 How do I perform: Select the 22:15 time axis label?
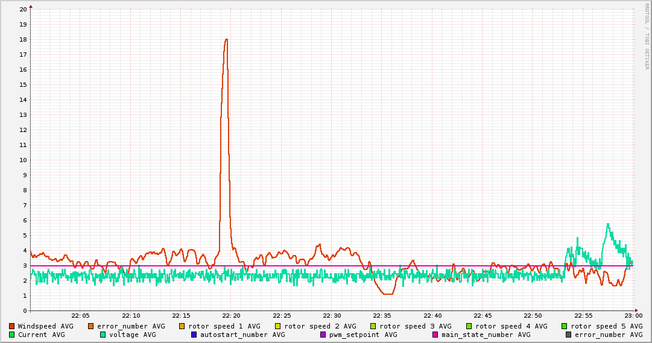coord(182,316)
